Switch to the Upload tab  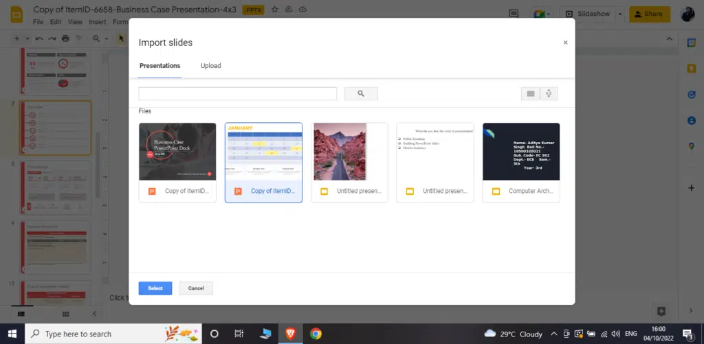click(x=210, y=66)
